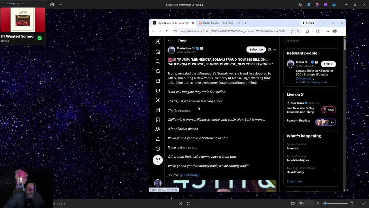Open the post's video thumbnail
Image resolution: width=369 pixels, height=208 pixels.
[x=222, y=185]
